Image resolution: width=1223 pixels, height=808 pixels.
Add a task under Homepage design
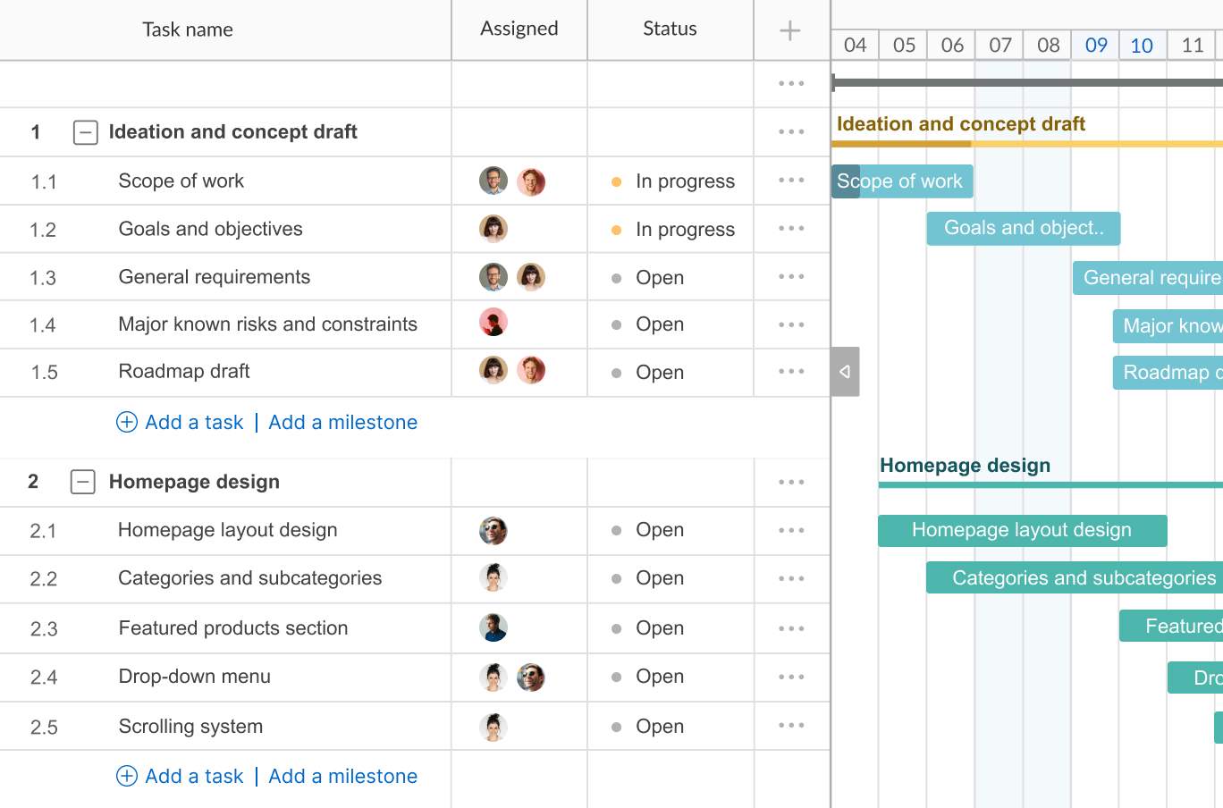pyautogui.click(x=194, y=776)
